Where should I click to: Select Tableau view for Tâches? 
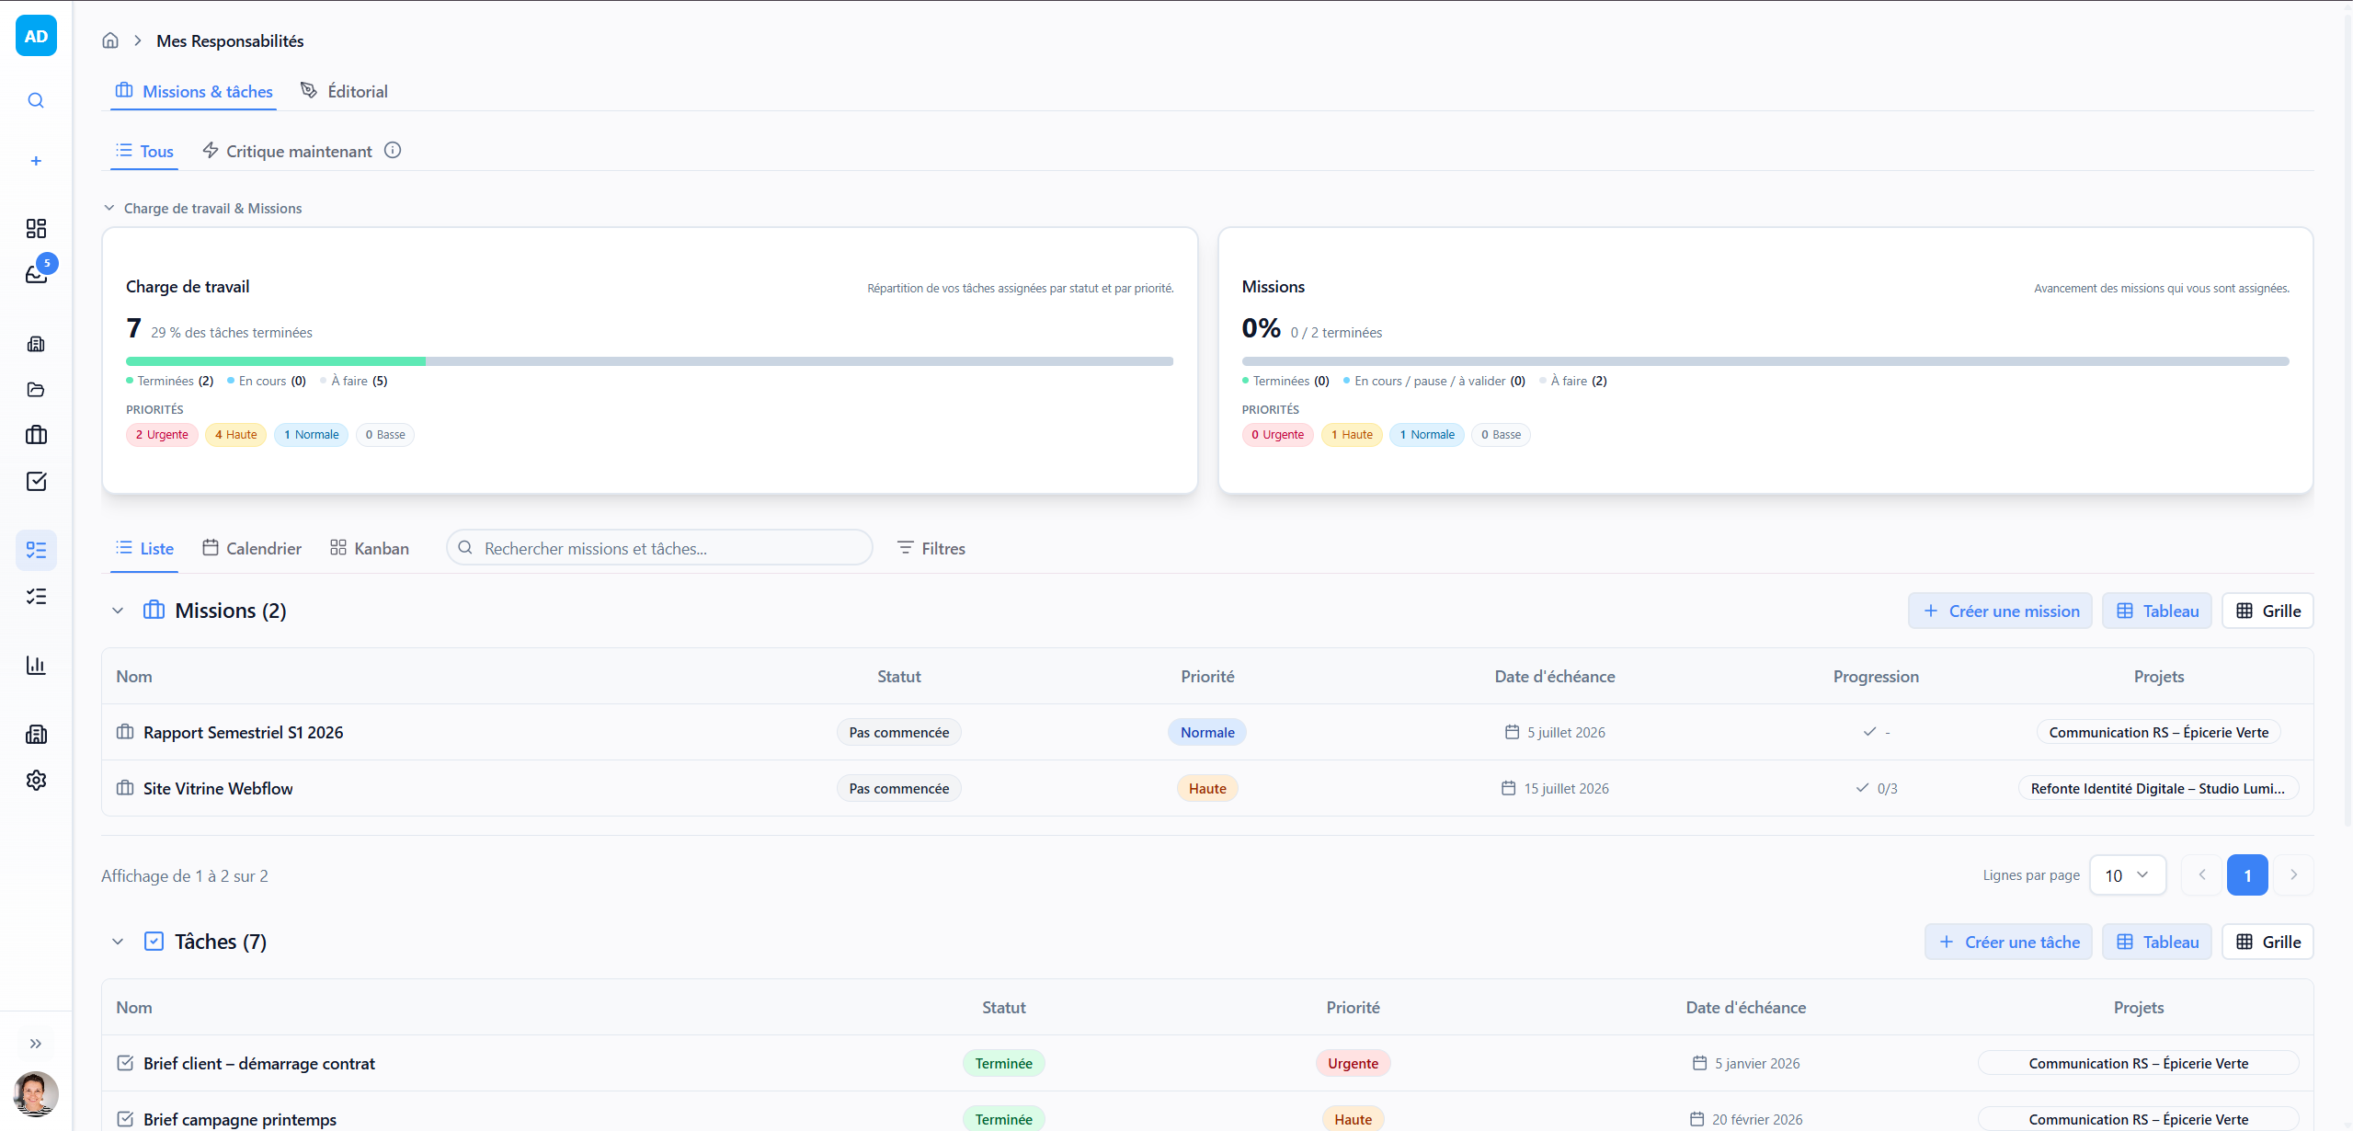click(2157, 942)
